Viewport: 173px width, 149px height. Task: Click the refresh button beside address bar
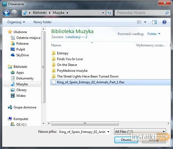(109, 13)
